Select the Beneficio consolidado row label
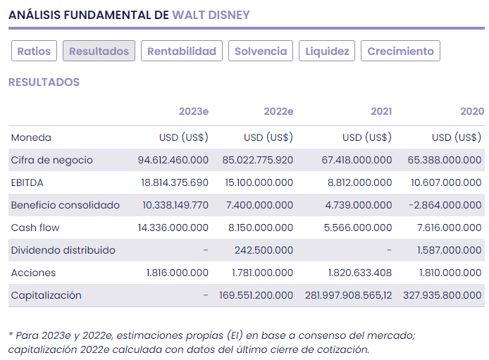The image size is (489, 360). (x=65, y=205)
